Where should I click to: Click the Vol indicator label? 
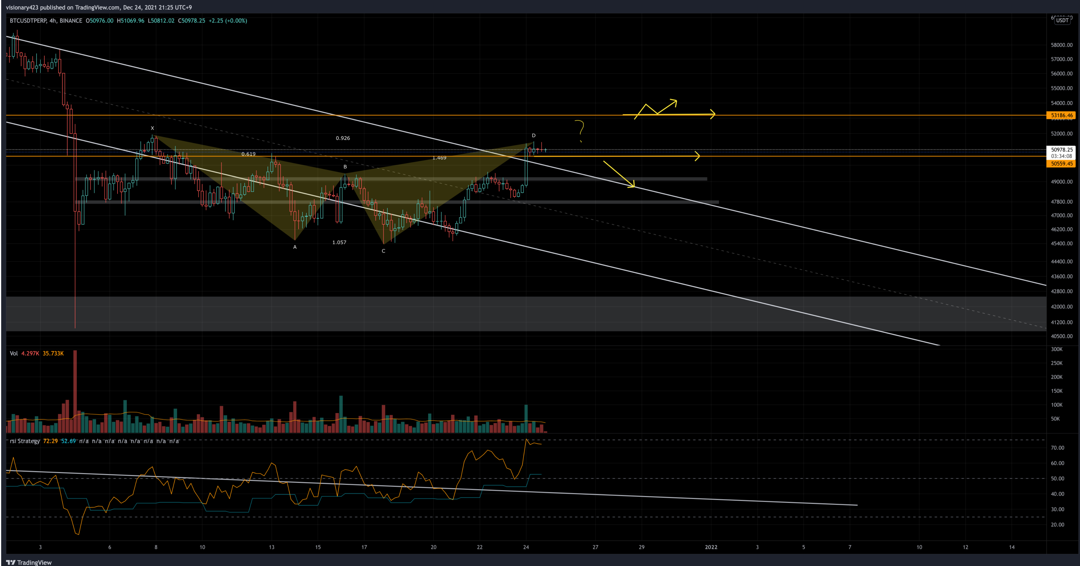pyautogui.click(x=14, y=354)
